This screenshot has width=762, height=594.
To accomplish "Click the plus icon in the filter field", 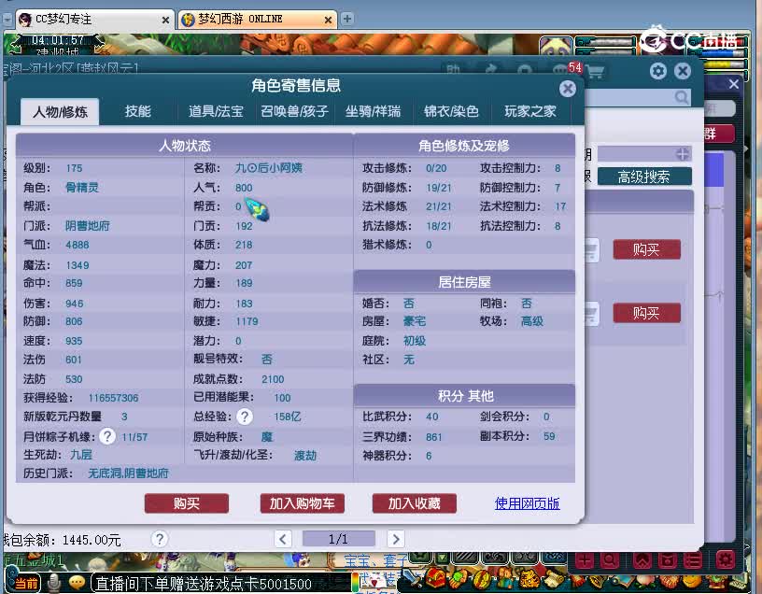I will 683,154.
